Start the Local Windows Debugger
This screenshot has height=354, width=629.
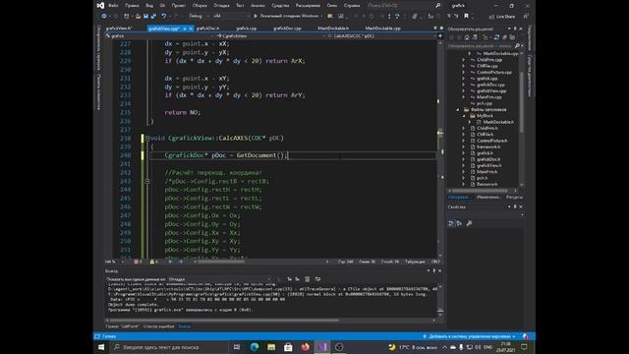point(287,16)
